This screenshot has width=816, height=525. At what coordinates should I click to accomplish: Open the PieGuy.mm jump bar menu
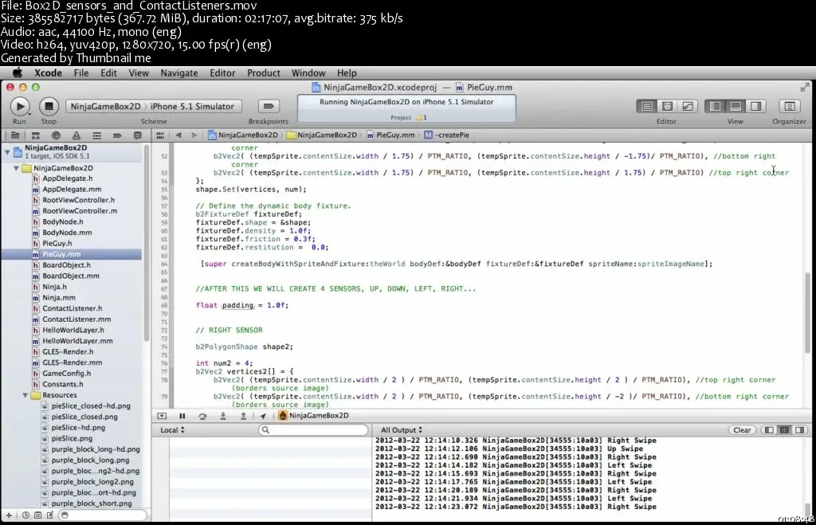[390, 135]
